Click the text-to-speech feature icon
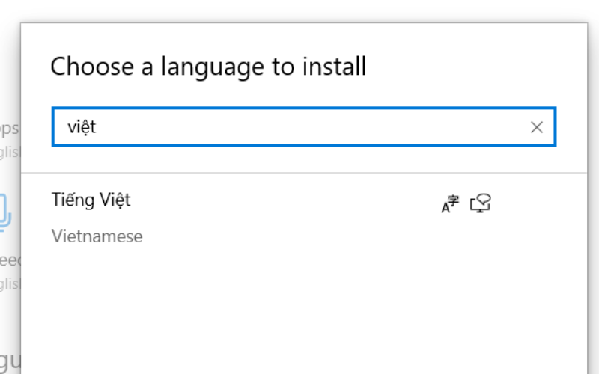 point(481,203)
